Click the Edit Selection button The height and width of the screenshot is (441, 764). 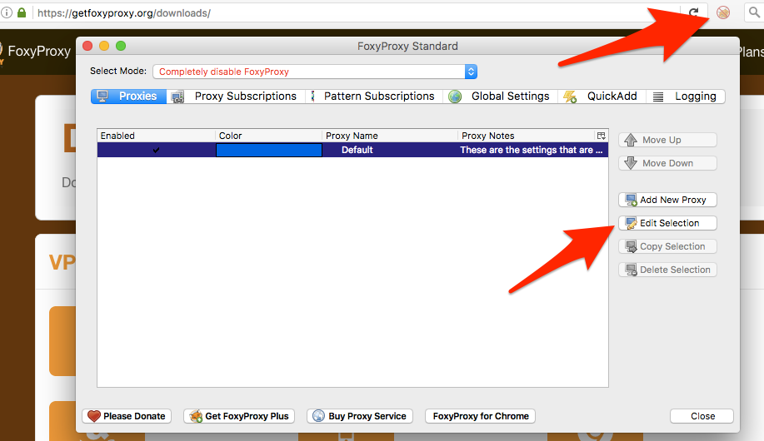point(667,223)
